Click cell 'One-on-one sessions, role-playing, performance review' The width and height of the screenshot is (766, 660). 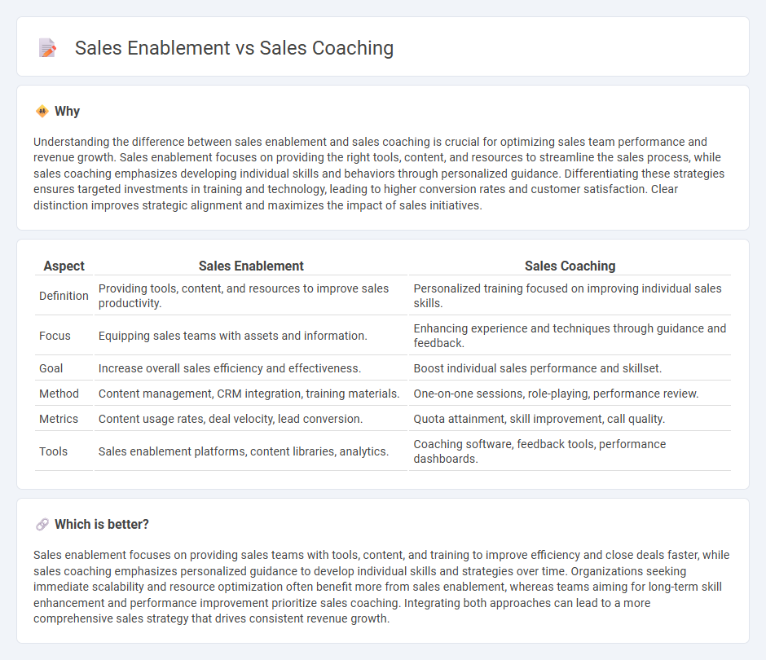coord(570,394)
